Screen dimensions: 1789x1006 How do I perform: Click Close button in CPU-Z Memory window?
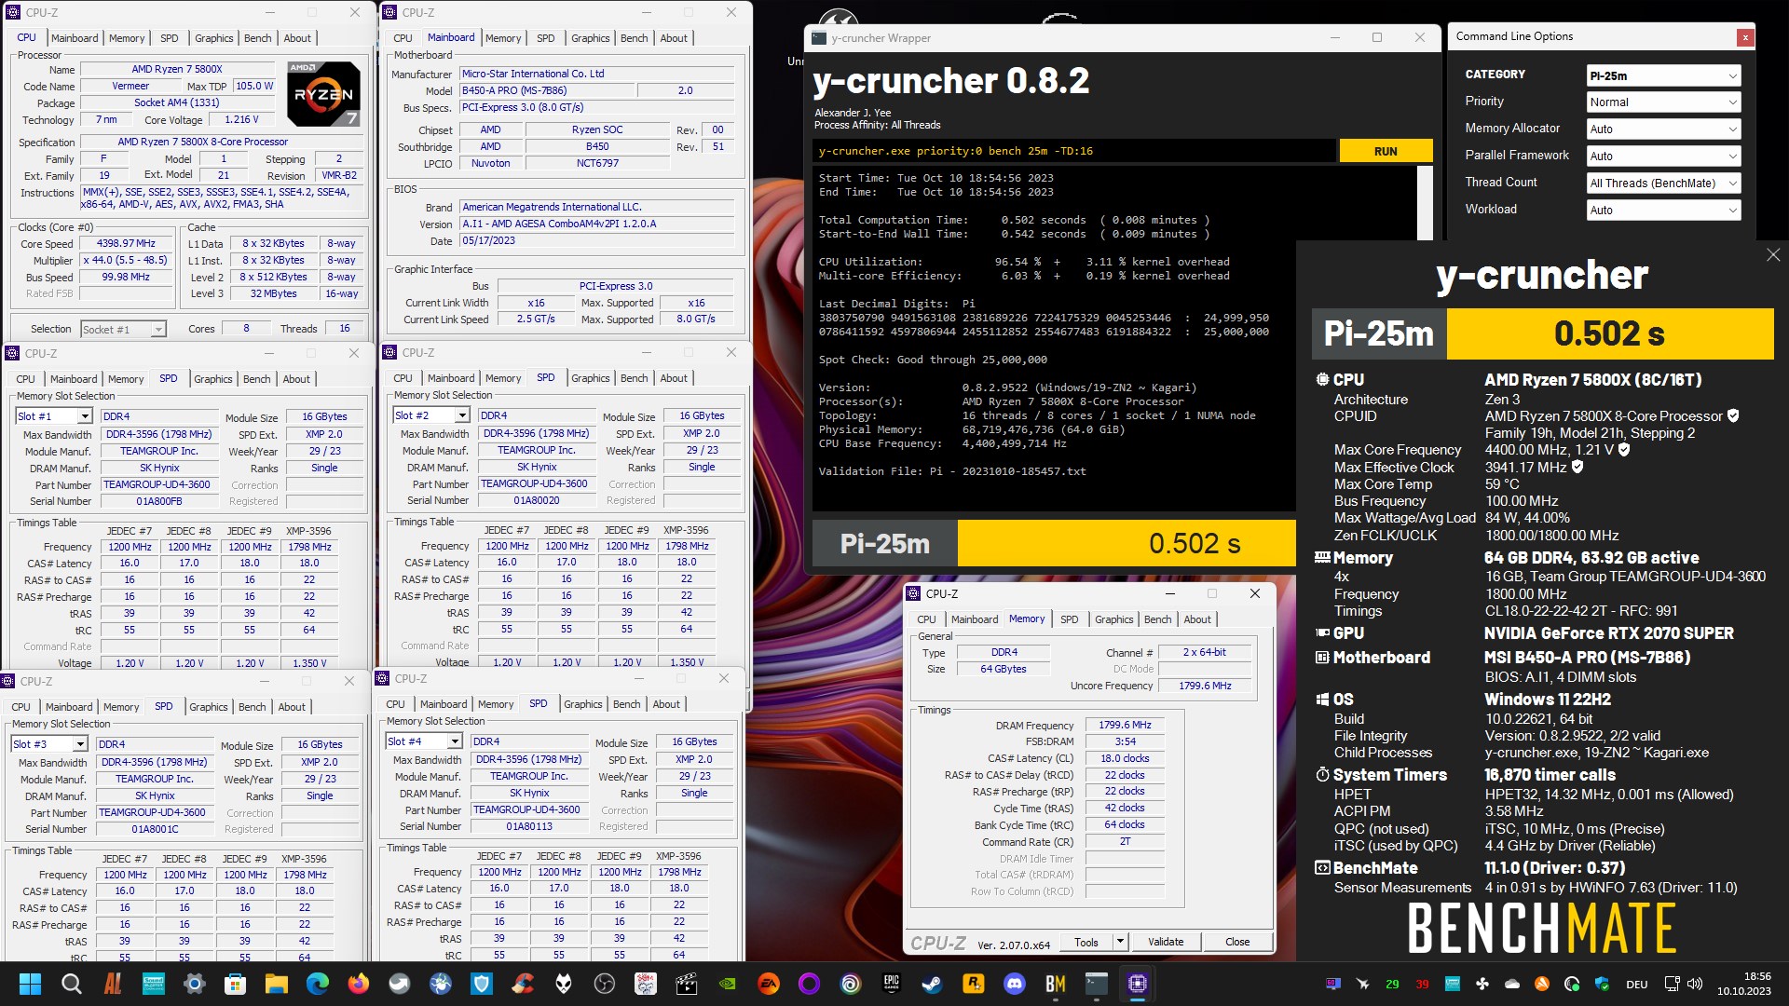[1237, 942]
